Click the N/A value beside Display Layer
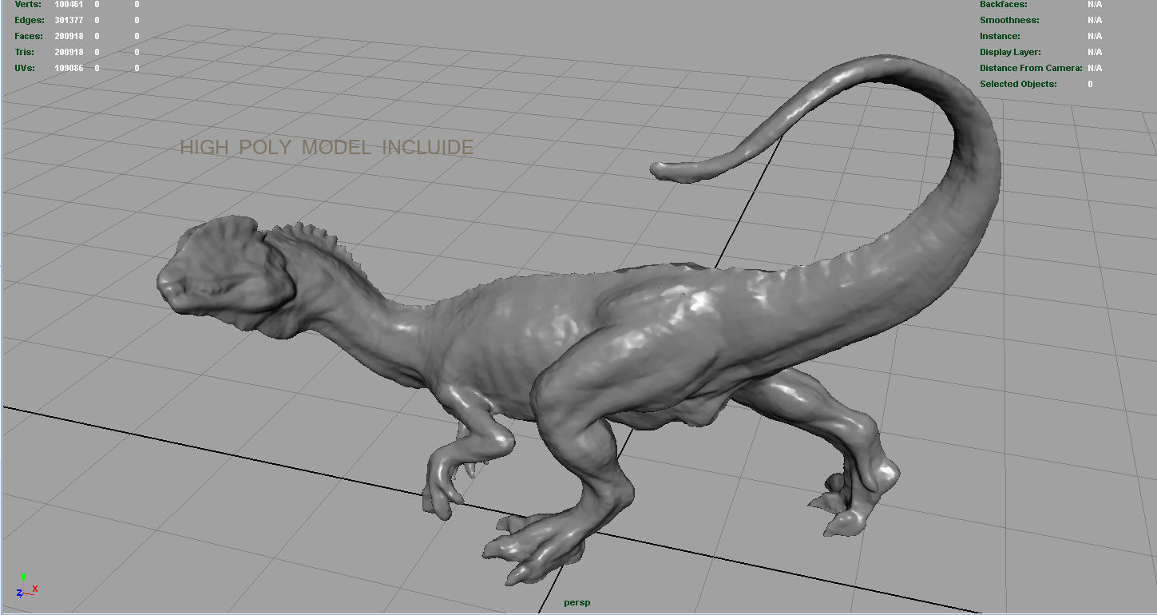 point(1095,52)
